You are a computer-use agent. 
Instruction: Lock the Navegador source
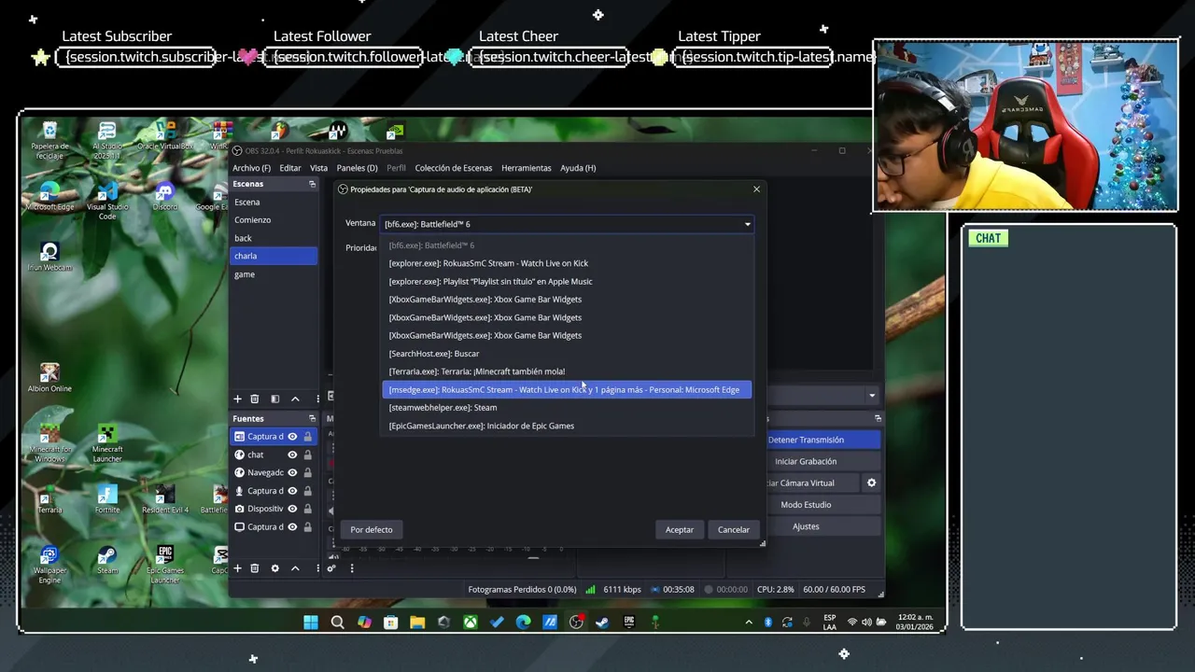307,472
